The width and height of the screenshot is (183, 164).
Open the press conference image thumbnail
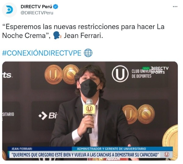[90, 111]
